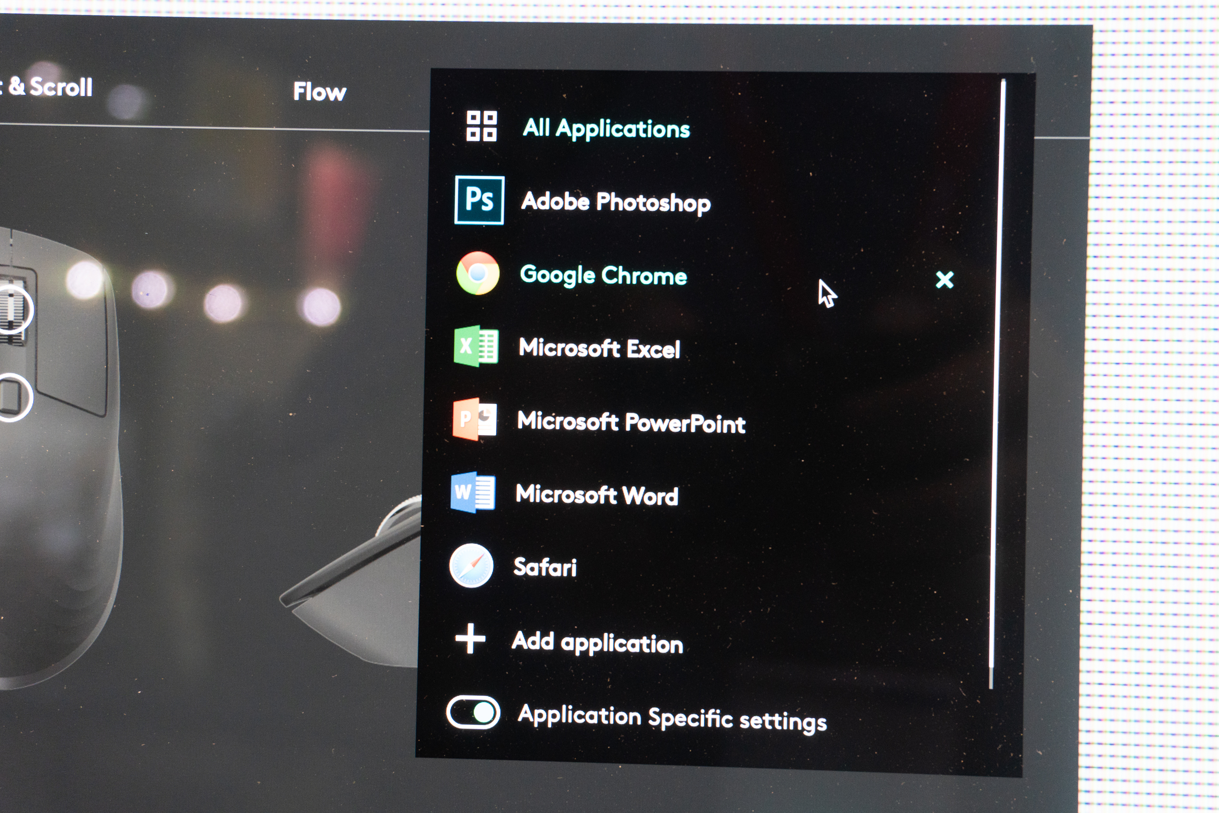Click the Add application text
Screen dimensions: 1219x813
pyautogui.click(x=597, y=643)
